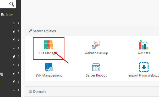Expand the first sidebar chevron below Builder
This screenshot has height=97, width=159.
coord(18,23)
